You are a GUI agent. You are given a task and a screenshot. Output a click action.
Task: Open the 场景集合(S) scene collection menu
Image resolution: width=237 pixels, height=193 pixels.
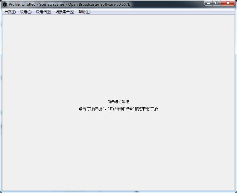65,12
